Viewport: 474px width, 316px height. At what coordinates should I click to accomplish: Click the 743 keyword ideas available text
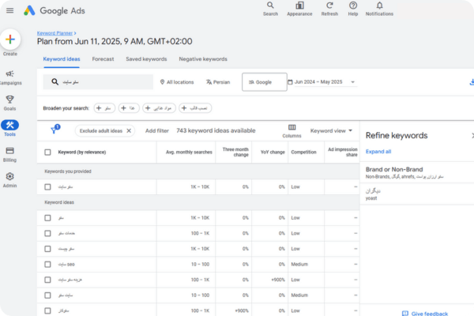[216, 130]
